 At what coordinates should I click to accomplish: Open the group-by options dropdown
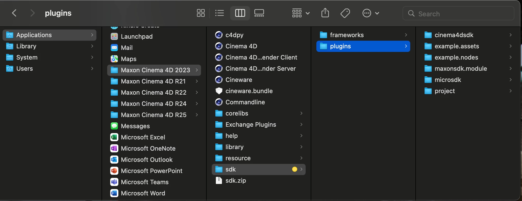tap(301, 13)
